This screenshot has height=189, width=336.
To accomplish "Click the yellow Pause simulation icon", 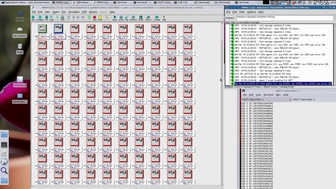I will click(100, 18).
